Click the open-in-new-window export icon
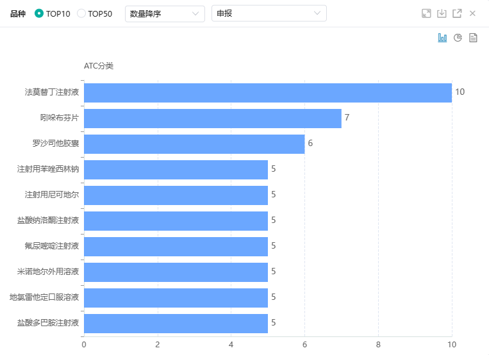 457,13
